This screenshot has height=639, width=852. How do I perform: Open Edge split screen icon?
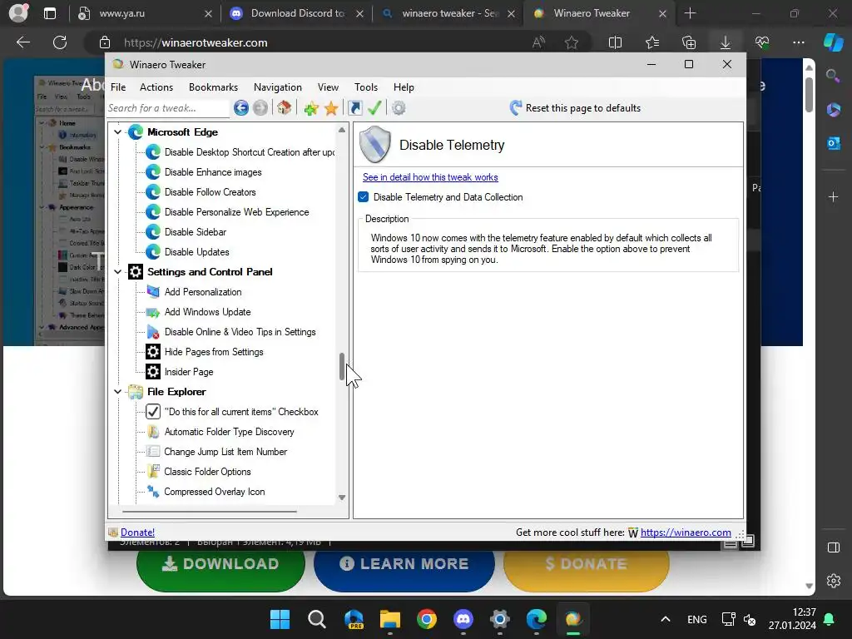tap(615, 42)
